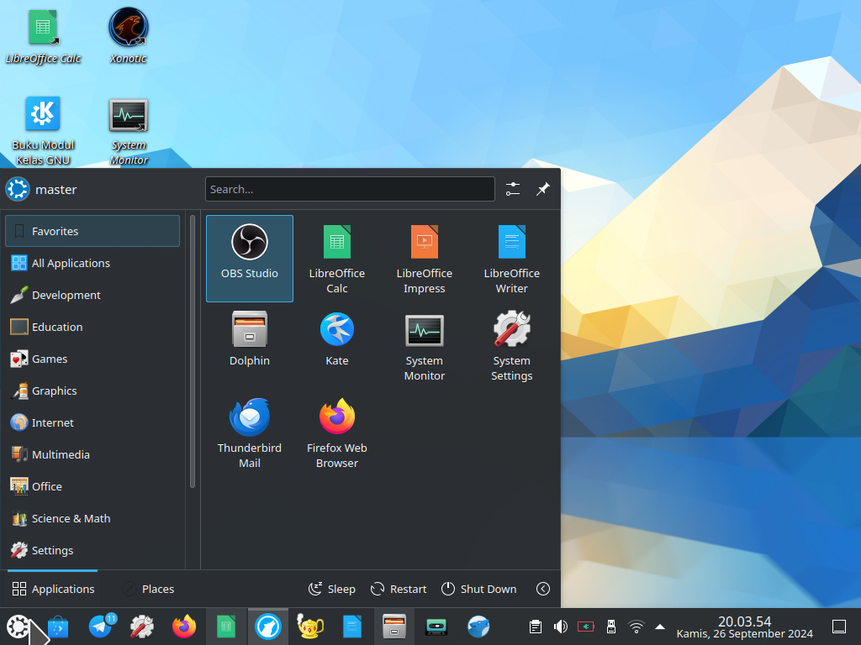Open the Graphics category
Viewport: 861px width, 645px height.
pyautogui.click(x=92, y=391)
